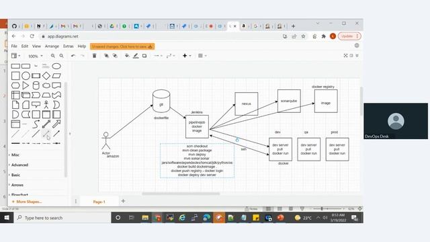This screenshot has width=430, height=242.
Task: Pick the actor stick figure shape
Action: (x=46, y=105)
